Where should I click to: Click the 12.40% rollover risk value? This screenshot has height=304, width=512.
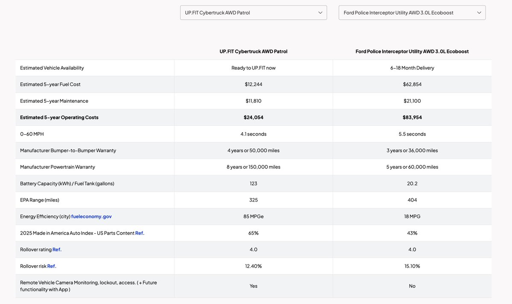point(253,266)
